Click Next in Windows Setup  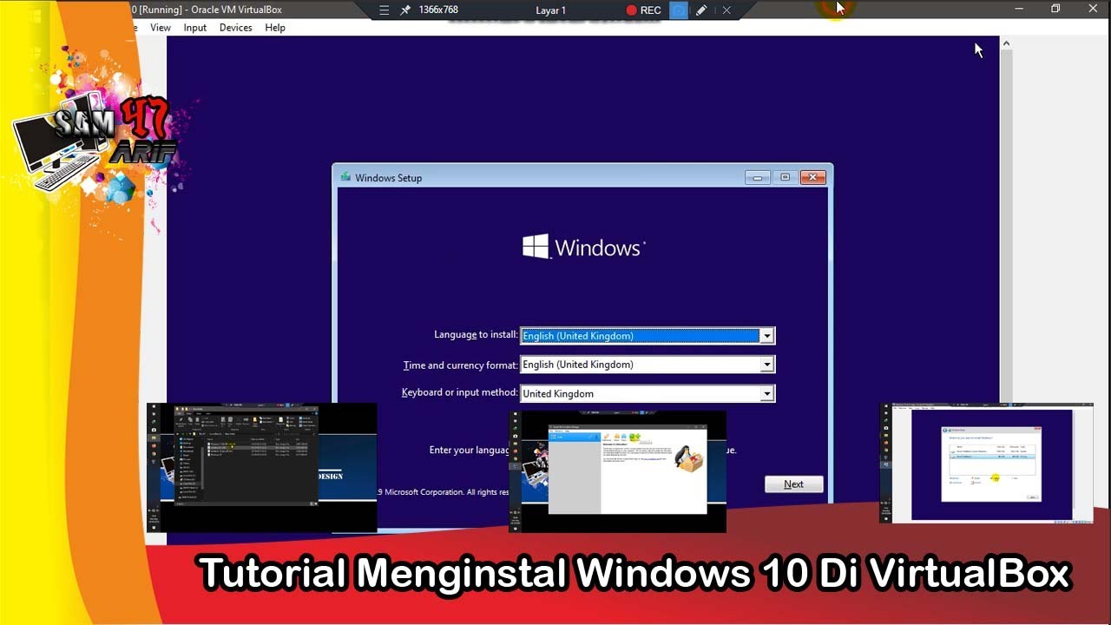(794, 484)
